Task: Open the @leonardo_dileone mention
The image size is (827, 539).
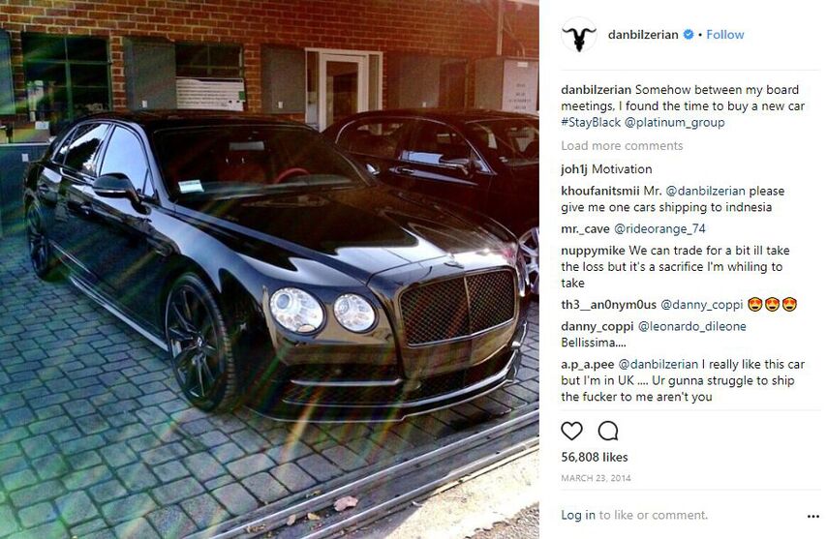Action: [692, 326]
